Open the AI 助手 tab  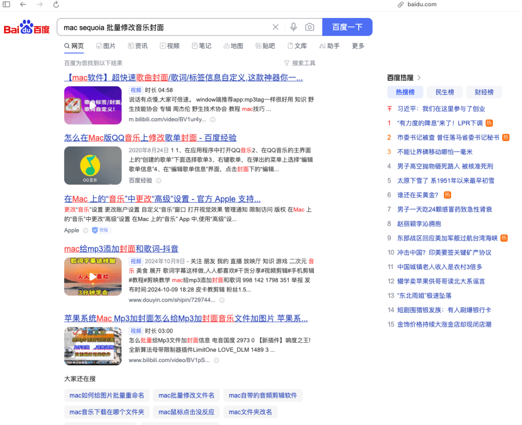(329, 46)
